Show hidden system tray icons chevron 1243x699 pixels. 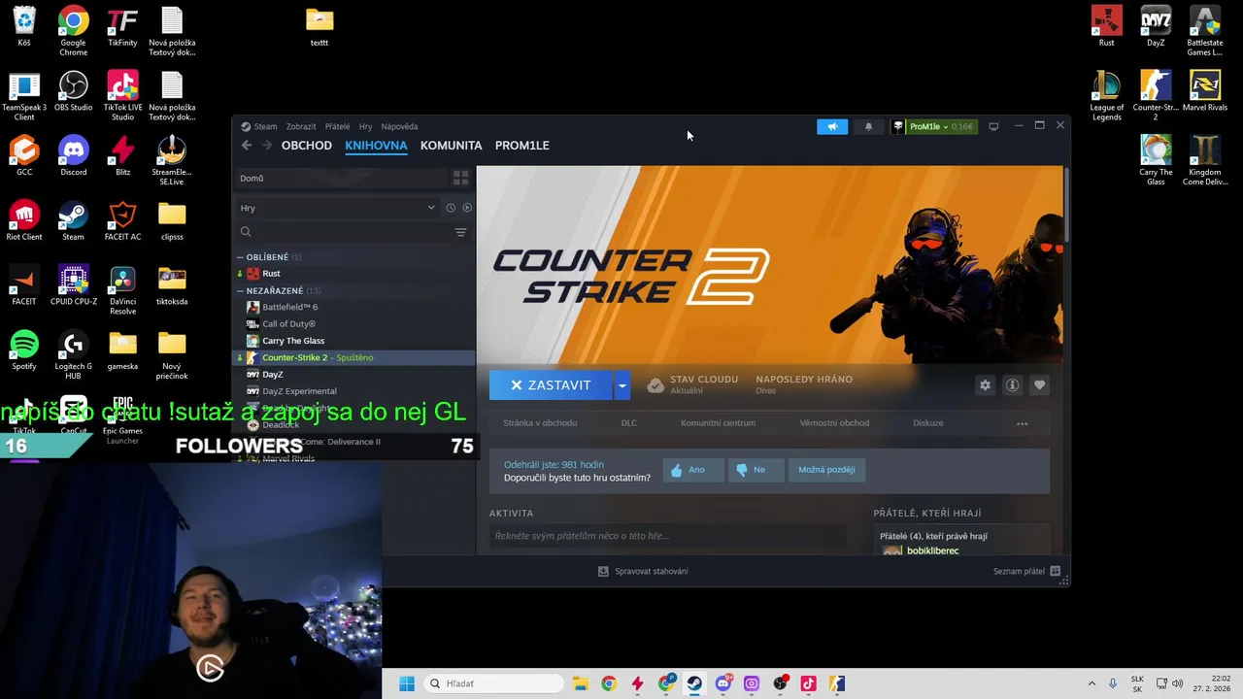(x=1092, y=683)
